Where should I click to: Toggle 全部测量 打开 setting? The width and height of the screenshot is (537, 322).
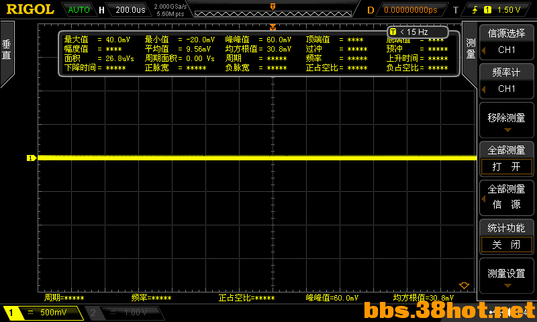click(506, 159)
